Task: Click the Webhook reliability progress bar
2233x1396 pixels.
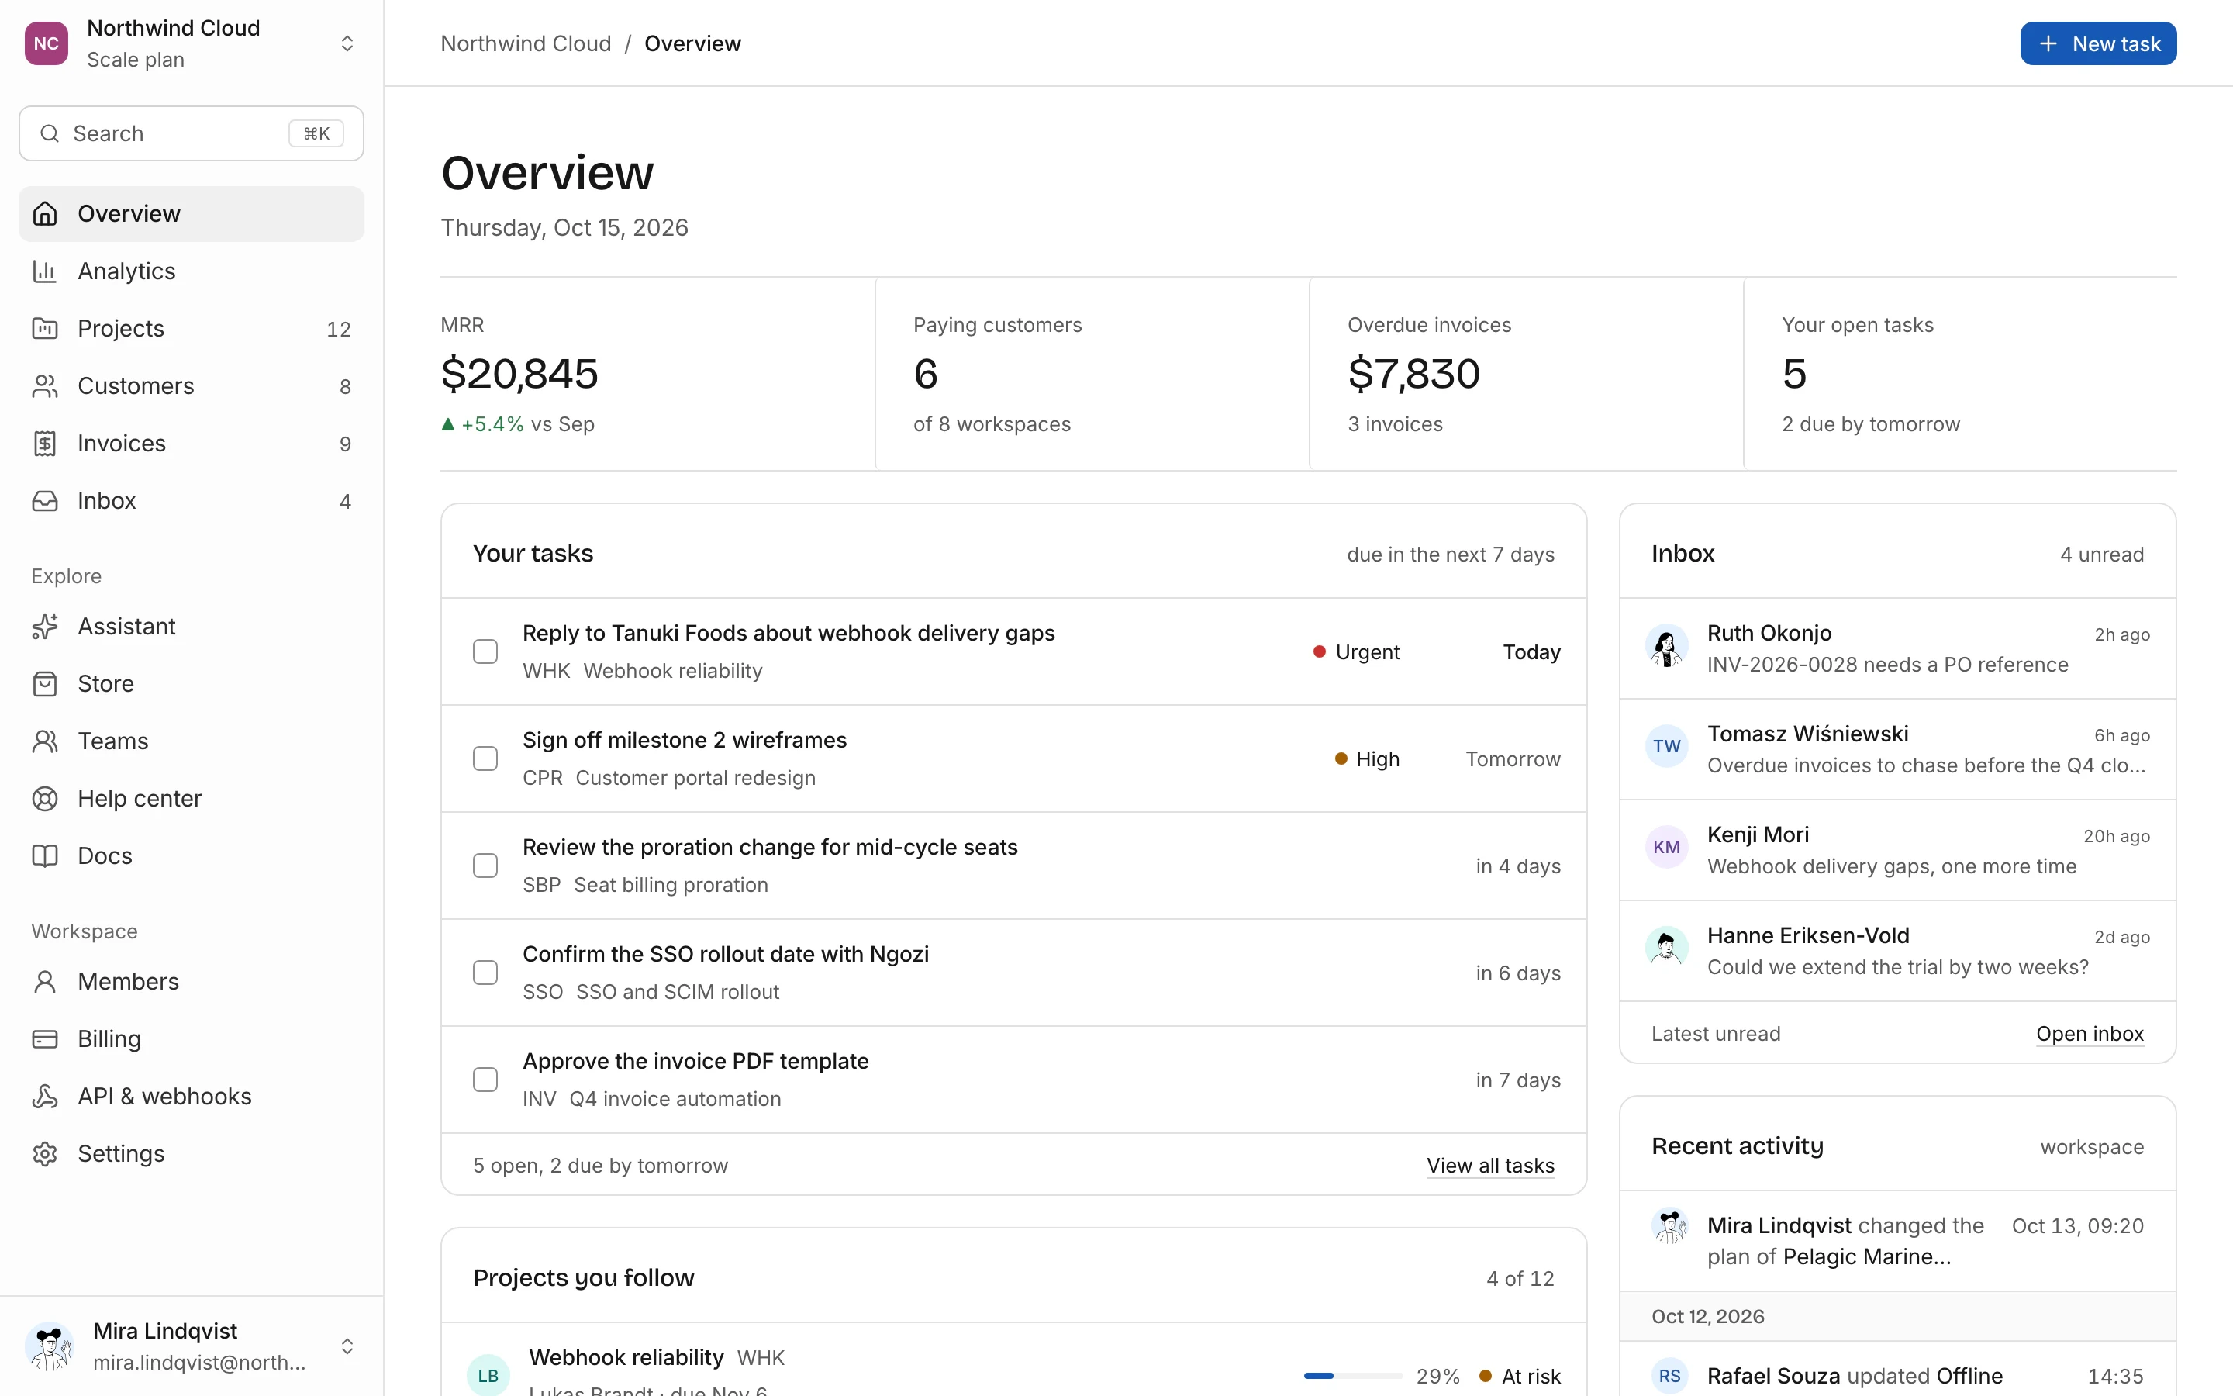Action: click(x=1353, y=1376)
